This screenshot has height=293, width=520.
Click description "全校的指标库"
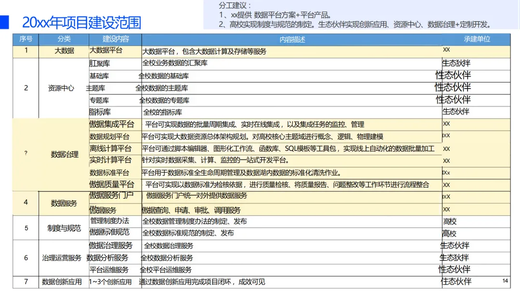point(163,112)
